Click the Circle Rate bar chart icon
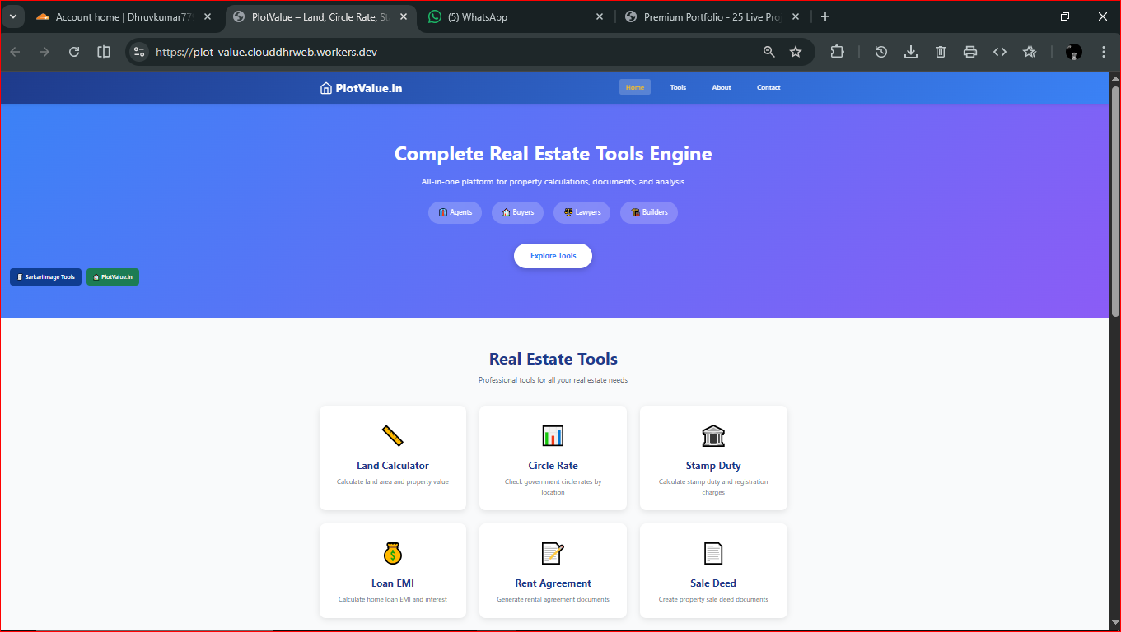This screenshot has height=632, width=1121. (x=553, y=435)
